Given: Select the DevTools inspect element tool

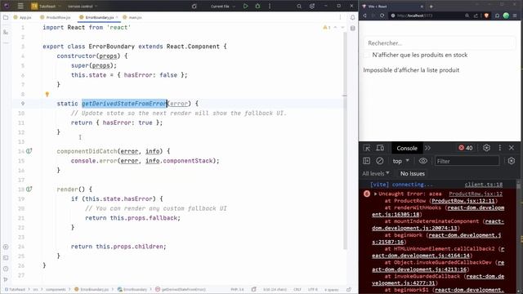Looking at the screenshot, I should [x=367, y=148].
